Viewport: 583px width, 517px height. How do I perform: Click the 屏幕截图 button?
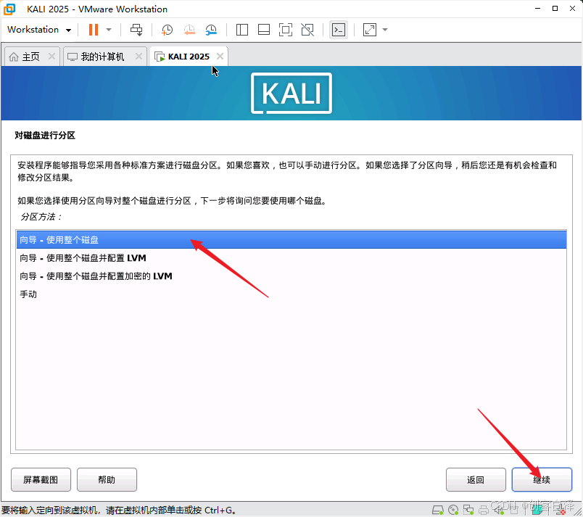coord(41,480)
